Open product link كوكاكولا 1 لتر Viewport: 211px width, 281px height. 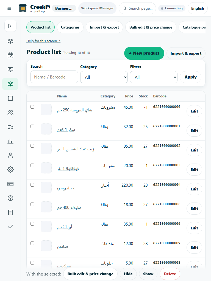[68, 168]
